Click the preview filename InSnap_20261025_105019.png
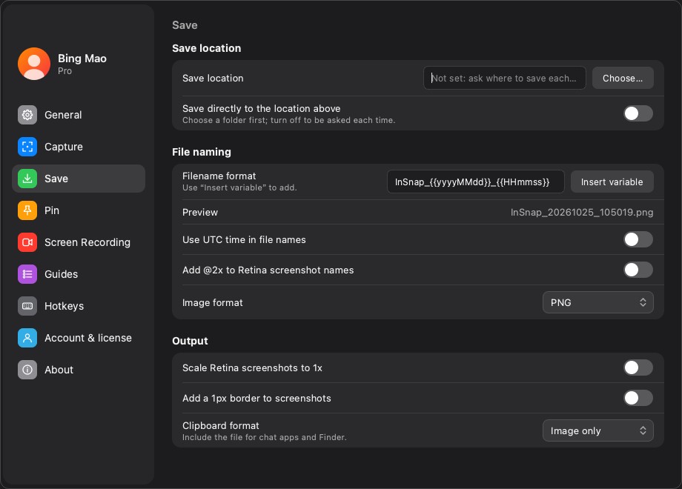Screen dimensions: 682x489 [582, 213]
